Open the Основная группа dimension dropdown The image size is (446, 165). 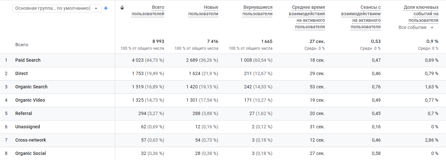[x=57, y=8]
